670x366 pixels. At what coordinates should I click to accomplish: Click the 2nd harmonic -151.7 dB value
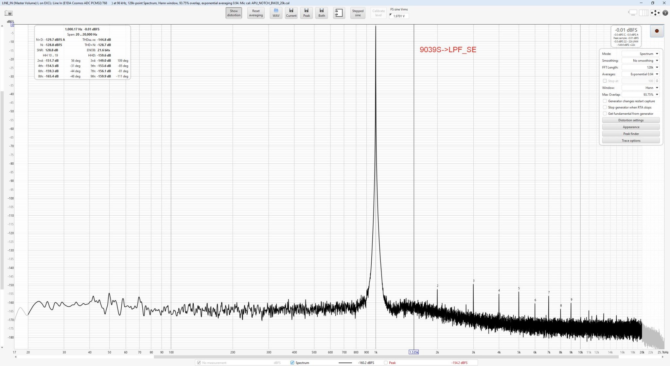tap(52, 60)
